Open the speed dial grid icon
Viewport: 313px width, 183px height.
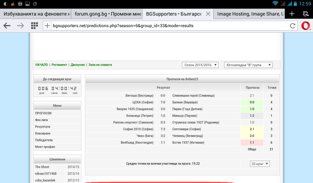point(34,26)
